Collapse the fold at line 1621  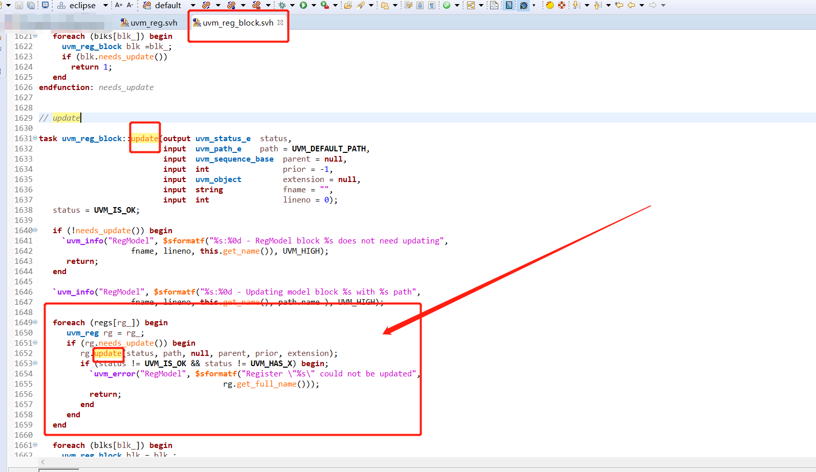click(x=35, y=36)
